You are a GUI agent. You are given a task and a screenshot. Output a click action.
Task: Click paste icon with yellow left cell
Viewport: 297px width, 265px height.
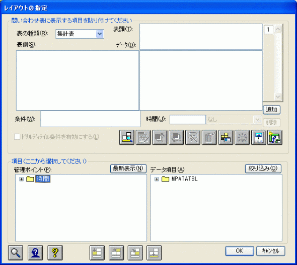point(97,253)
